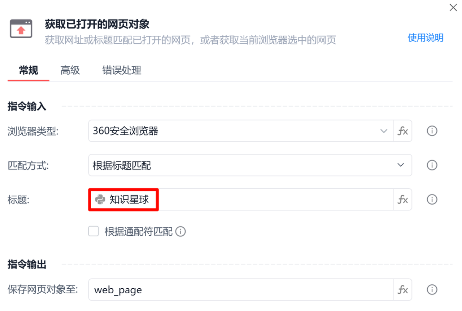
Task: Click info icon beside wildcard matching option
Action: [180, 231]
